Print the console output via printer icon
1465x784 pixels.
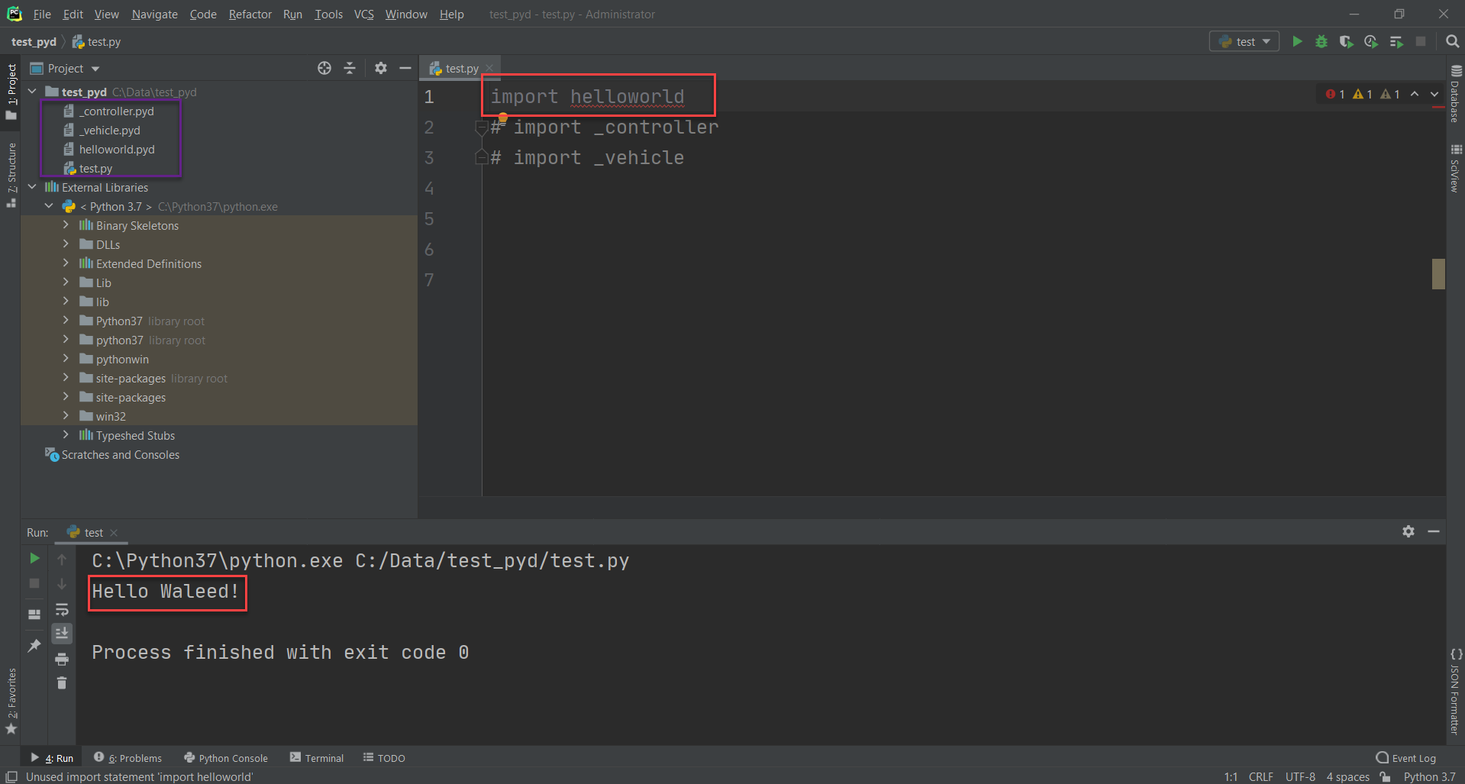[62, 658]
